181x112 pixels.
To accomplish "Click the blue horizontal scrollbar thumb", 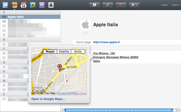I will [119, 110].
